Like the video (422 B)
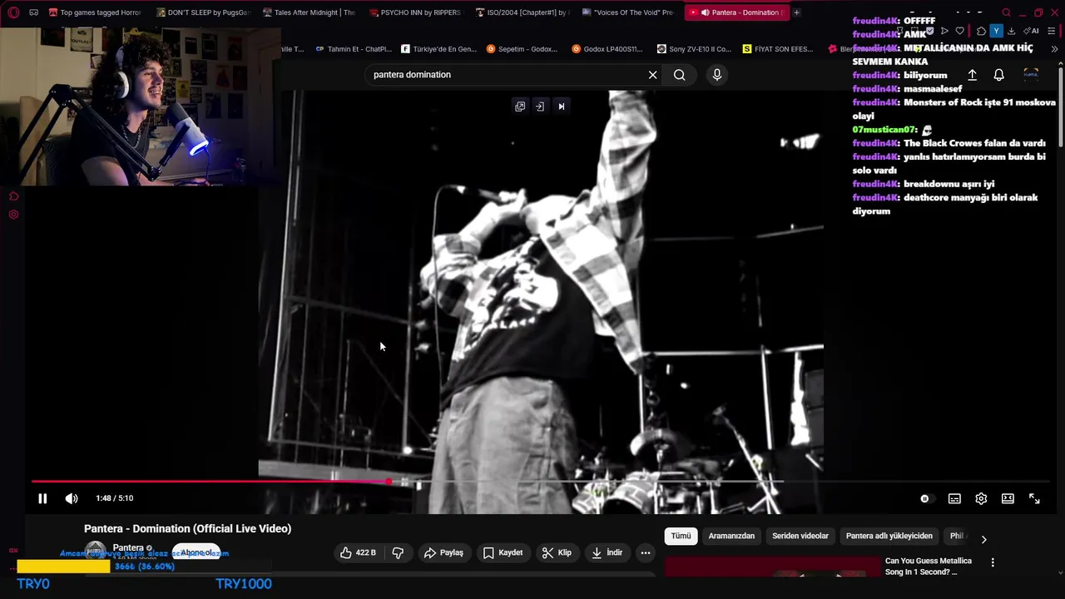This screenshot has width=1065, height=599. [x=358, y=552]
